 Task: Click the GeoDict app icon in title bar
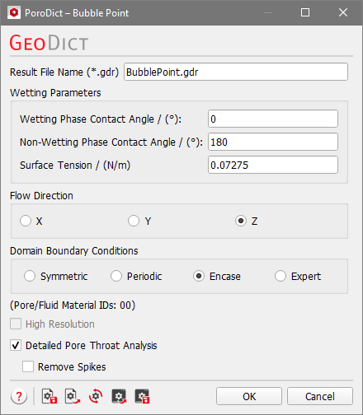point(14,12)
